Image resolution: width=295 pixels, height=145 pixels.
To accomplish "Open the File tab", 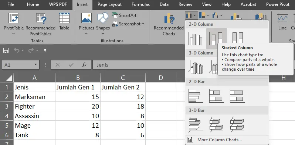I will point(11,4).
